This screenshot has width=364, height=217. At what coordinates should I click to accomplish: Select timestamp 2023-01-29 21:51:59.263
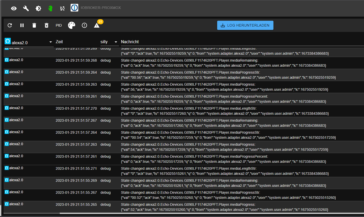click(76, 84)
